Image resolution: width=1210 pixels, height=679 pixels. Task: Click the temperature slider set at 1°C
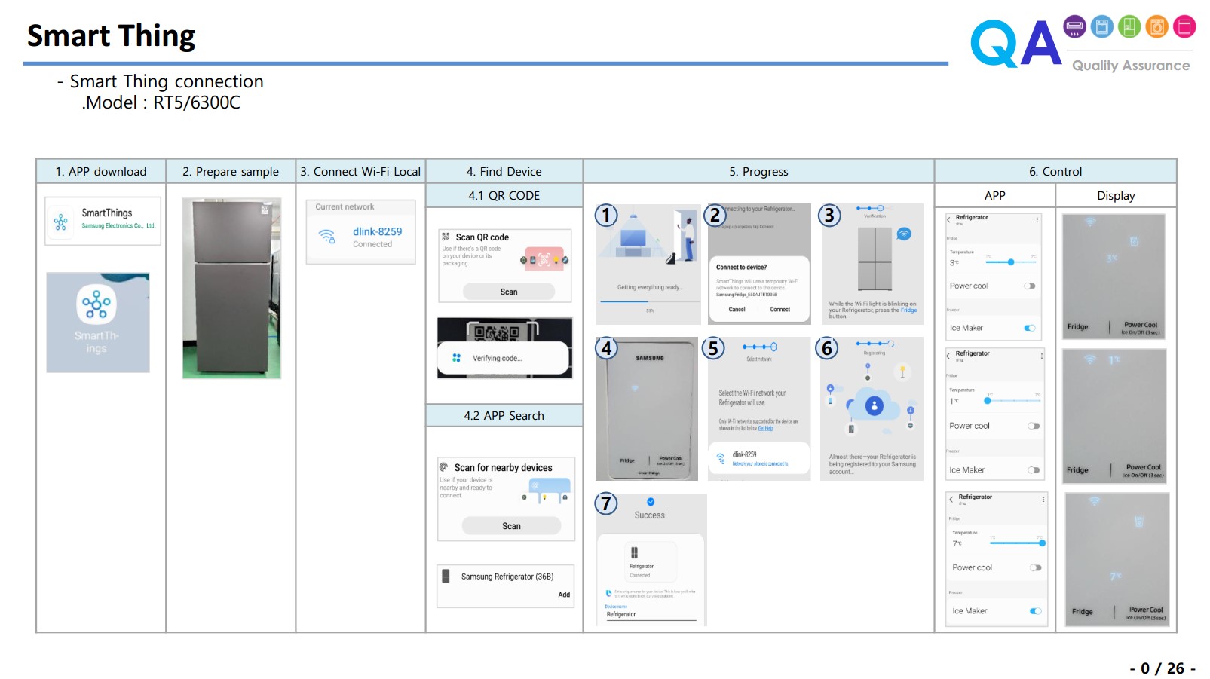(1013, 401)
